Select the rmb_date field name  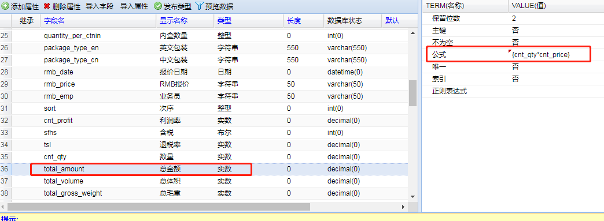pyautogui.click(x=58, y=72)
